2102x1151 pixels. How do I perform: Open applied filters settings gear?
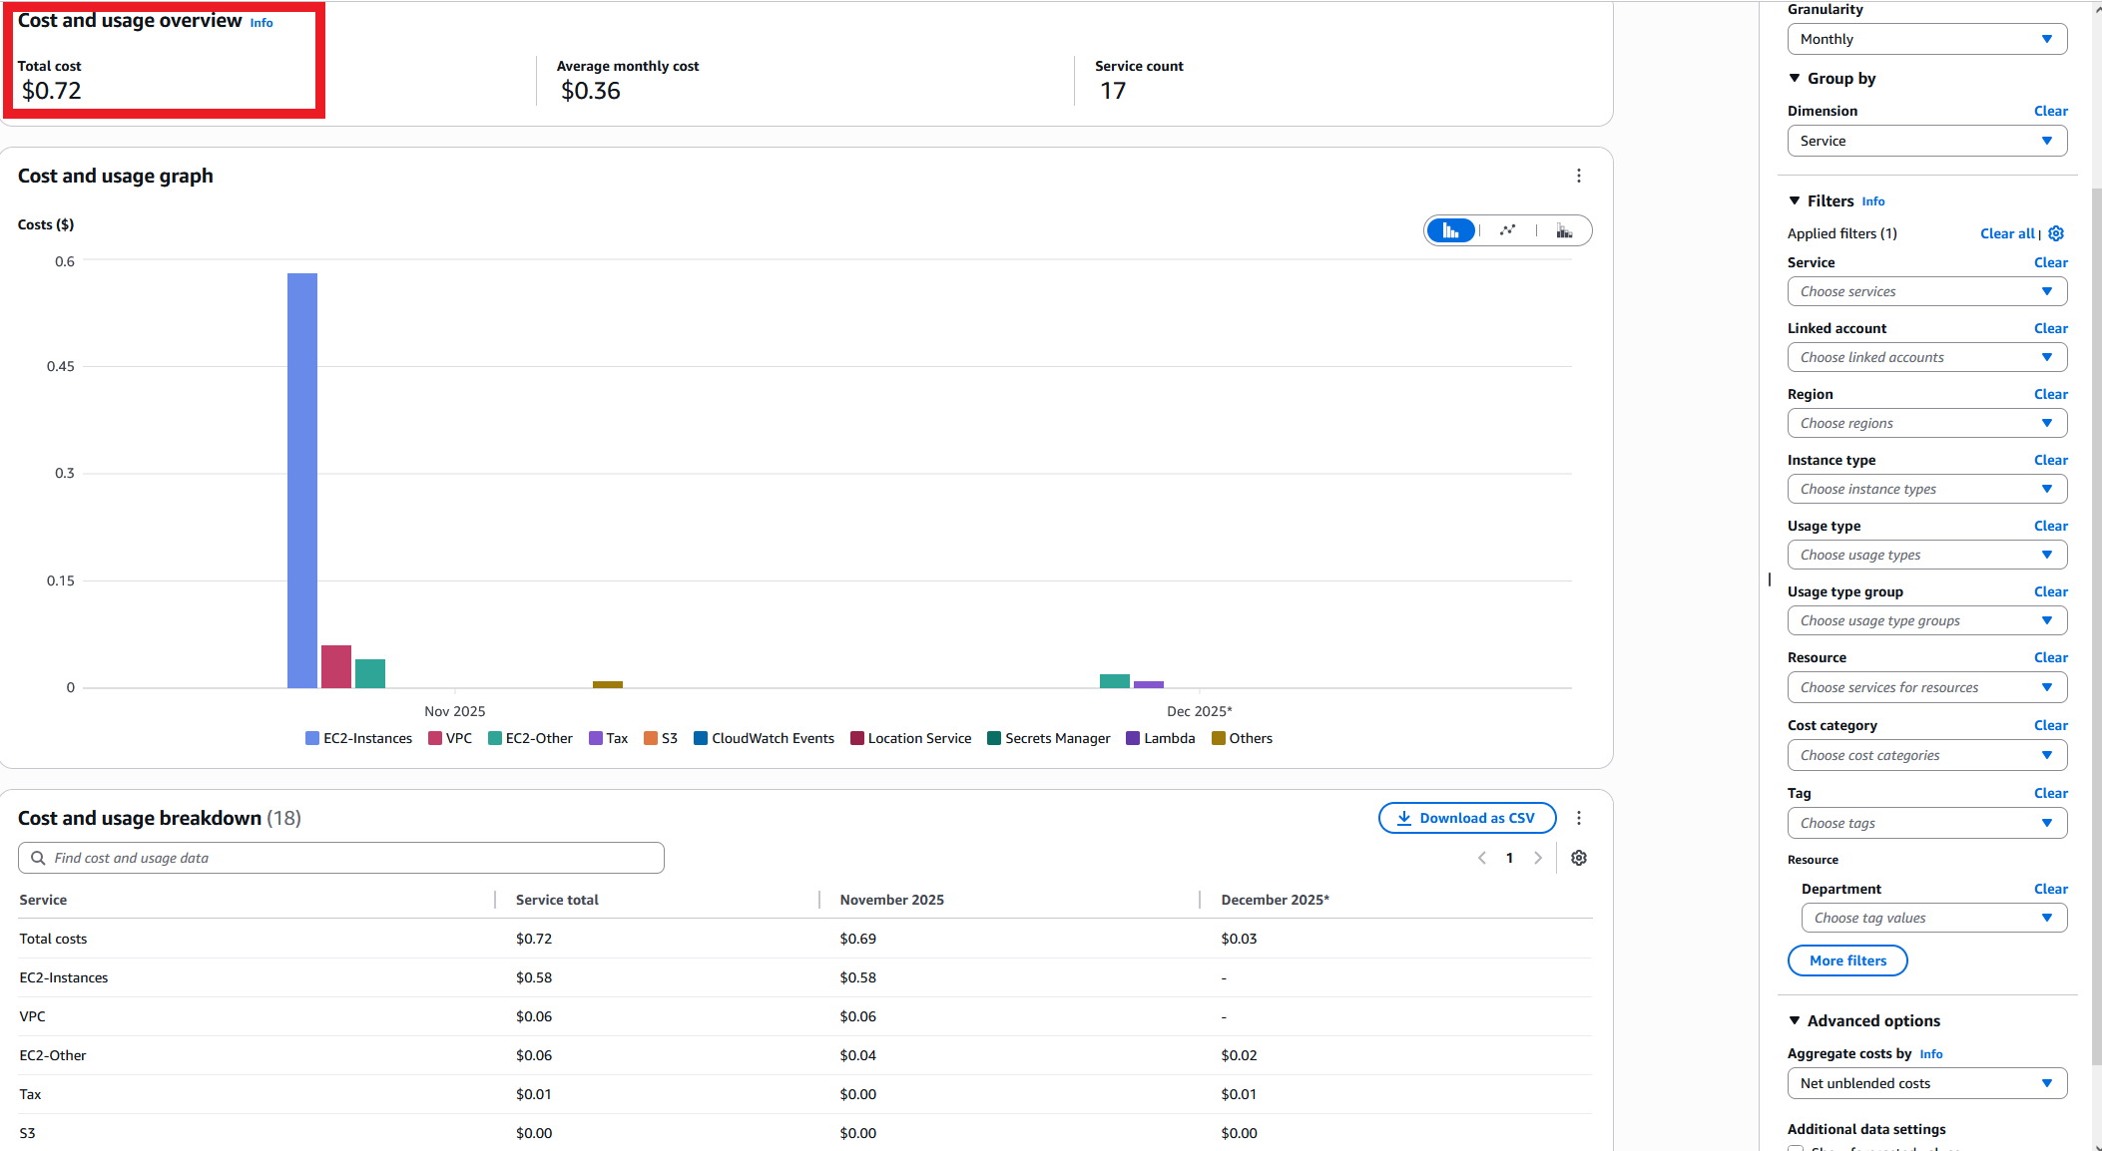click(x=2056, y=233)
